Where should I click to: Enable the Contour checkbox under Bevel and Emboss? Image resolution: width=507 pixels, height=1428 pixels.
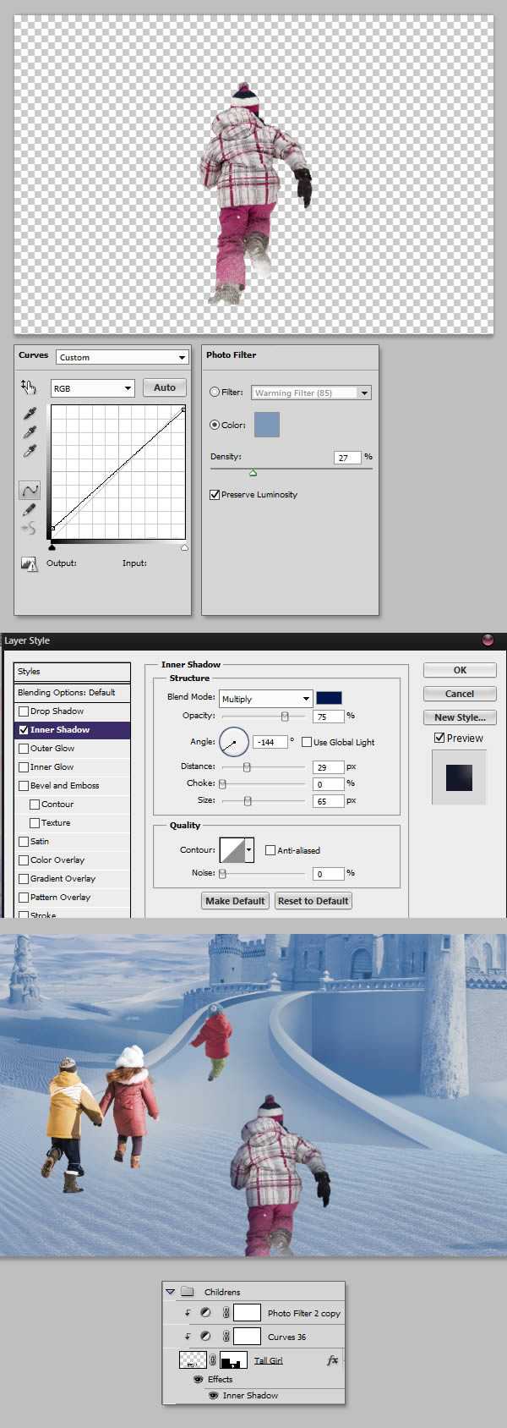coord(35,805)
